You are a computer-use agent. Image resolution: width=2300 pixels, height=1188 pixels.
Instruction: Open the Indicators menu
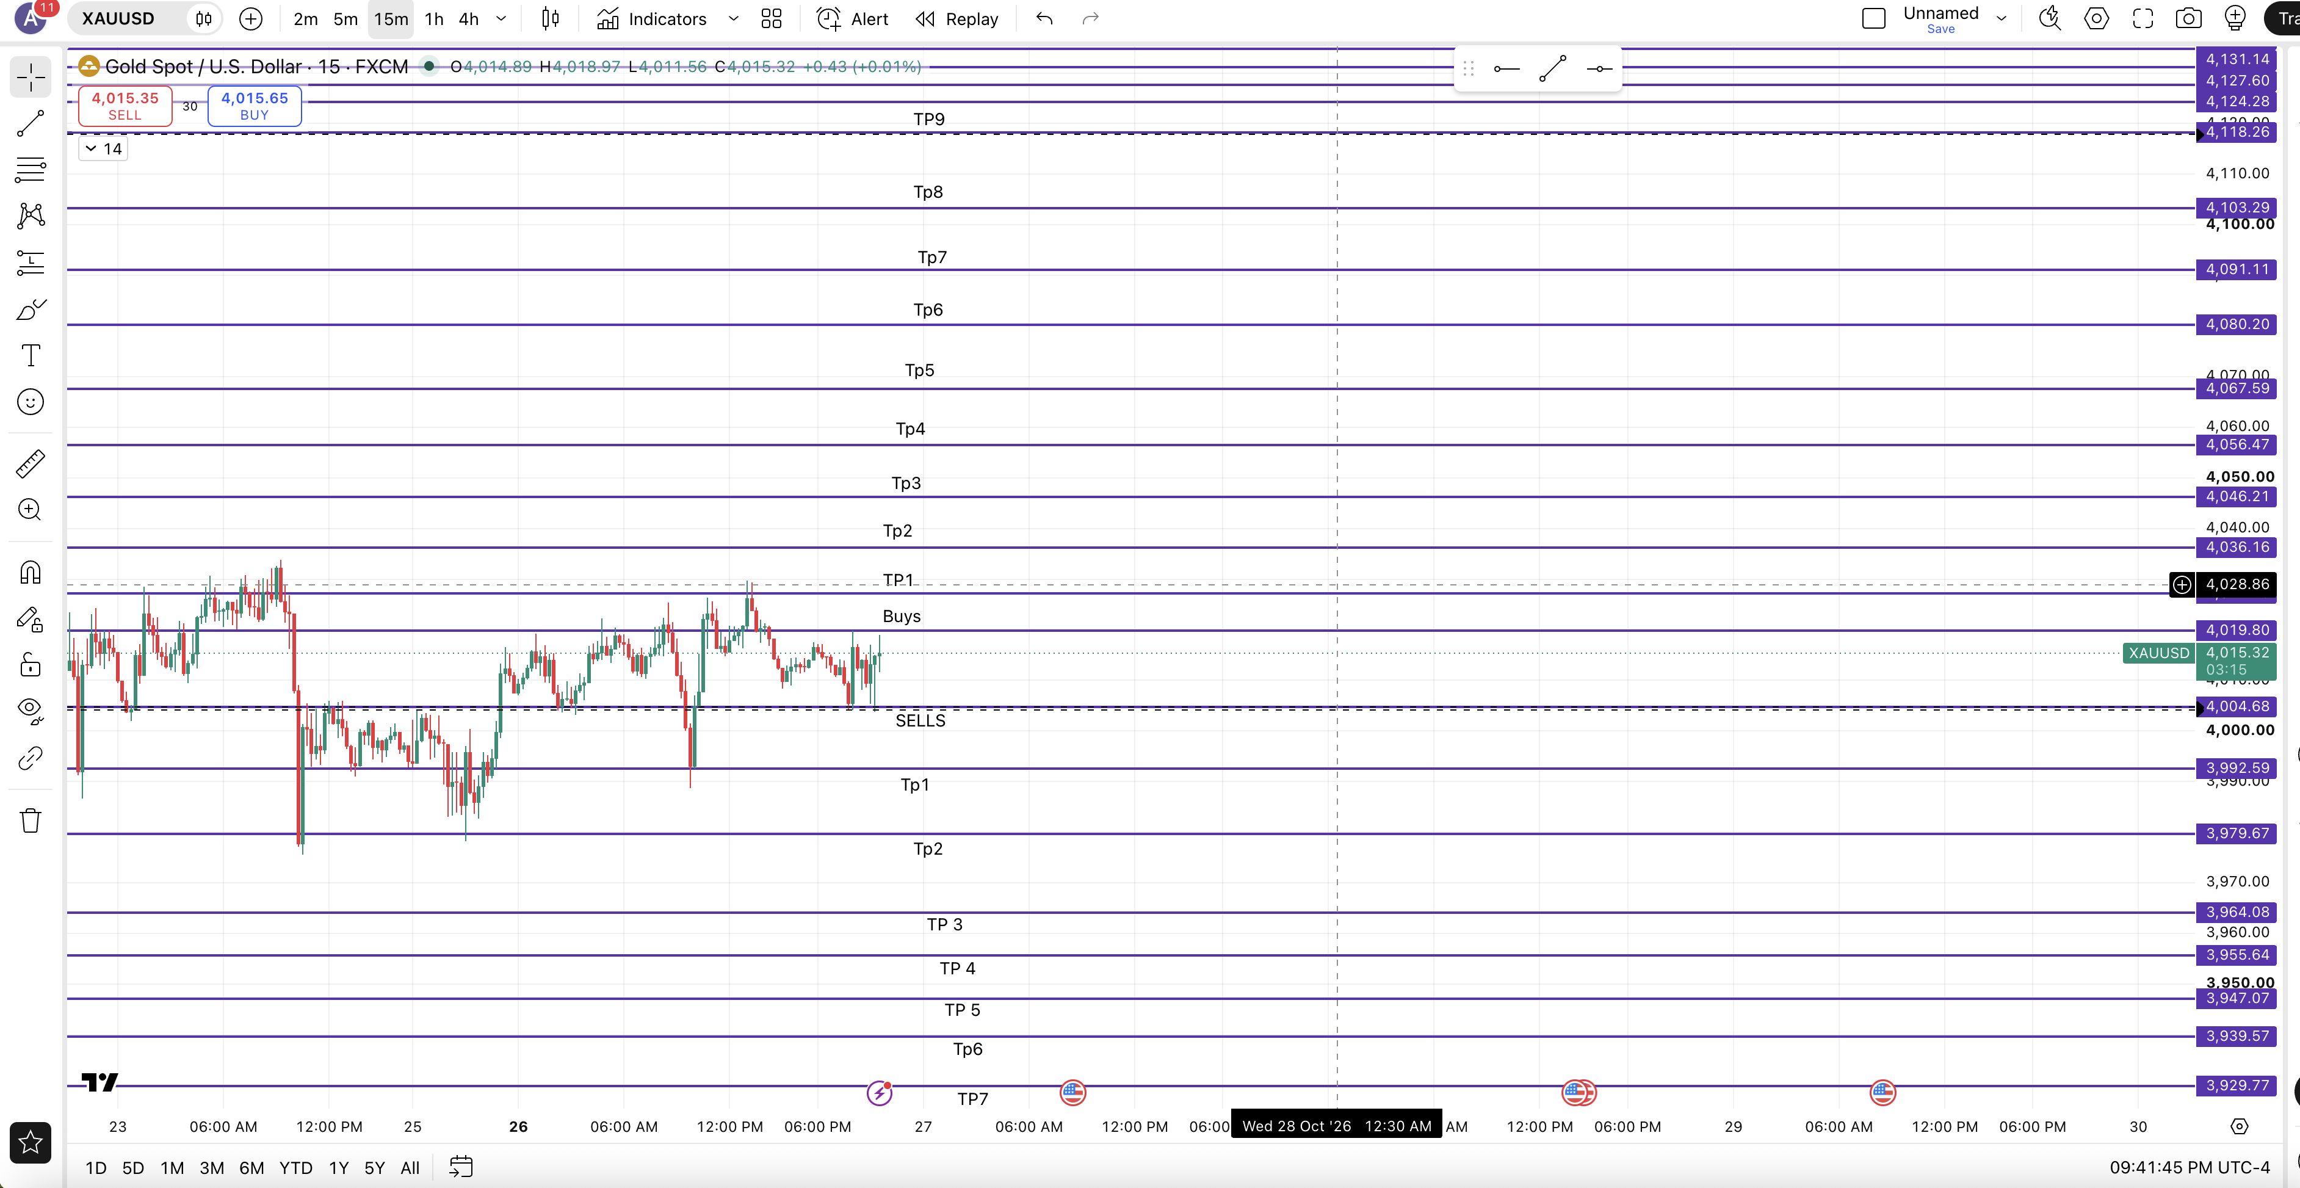pyautogui.click(x=652, y=19)
